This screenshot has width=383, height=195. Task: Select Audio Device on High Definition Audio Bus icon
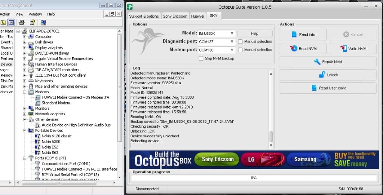click(x=38, y=125)
